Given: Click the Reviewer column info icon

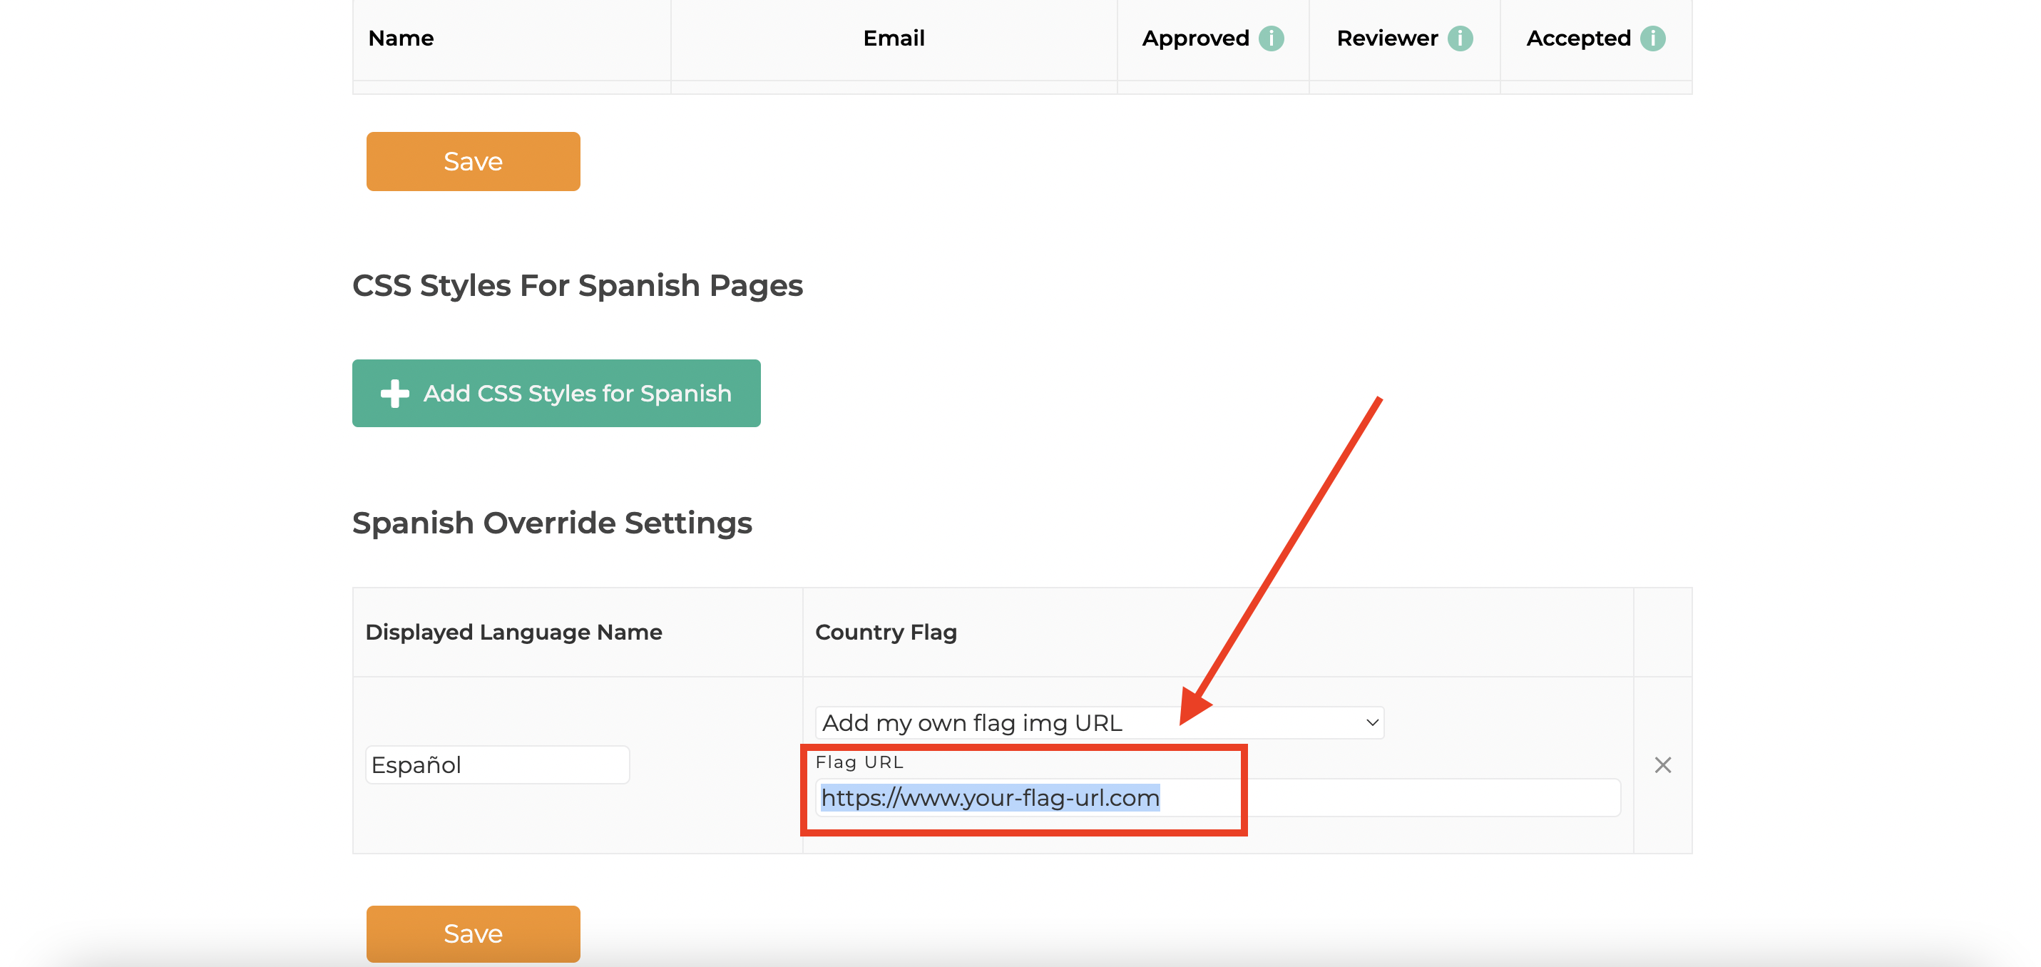Looking at the screenshot, I should point(1460,38).
